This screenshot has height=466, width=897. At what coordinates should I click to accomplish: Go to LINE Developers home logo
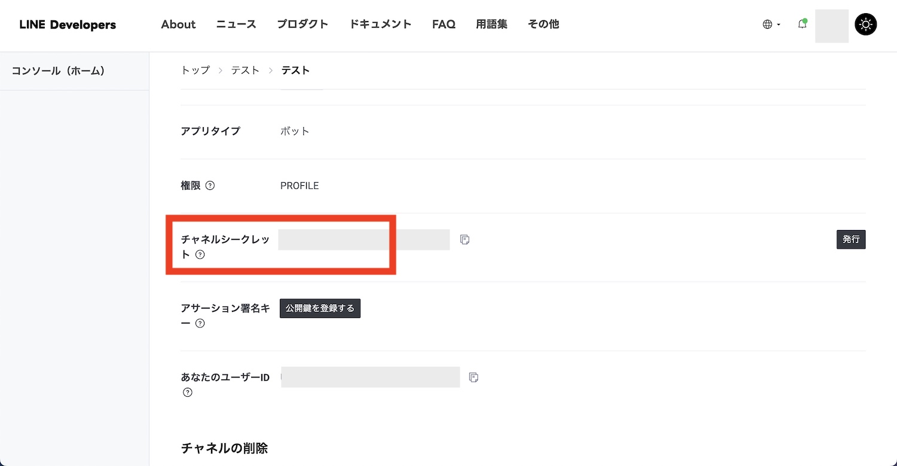coord(68,24)
